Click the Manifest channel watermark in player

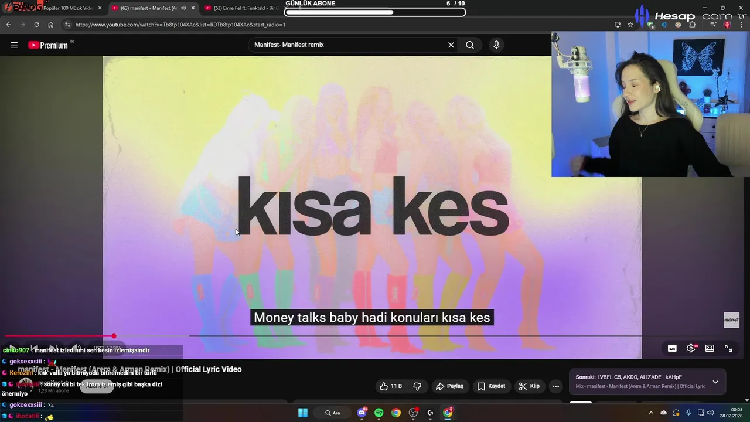click(731, 320)
